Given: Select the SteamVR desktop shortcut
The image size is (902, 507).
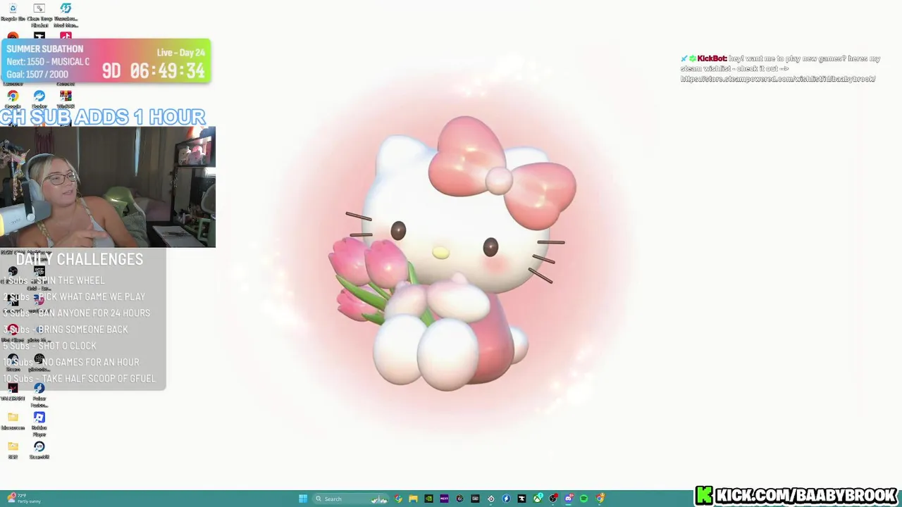Looking at the screenshot, I should pos(39,450).
